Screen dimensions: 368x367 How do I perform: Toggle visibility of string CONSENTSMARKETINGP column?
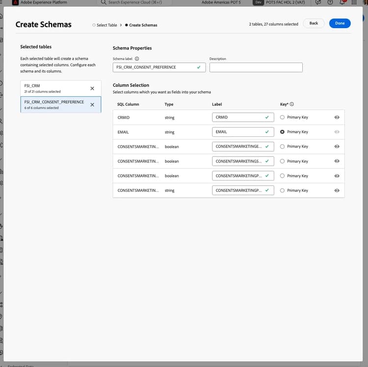(337, 190)
